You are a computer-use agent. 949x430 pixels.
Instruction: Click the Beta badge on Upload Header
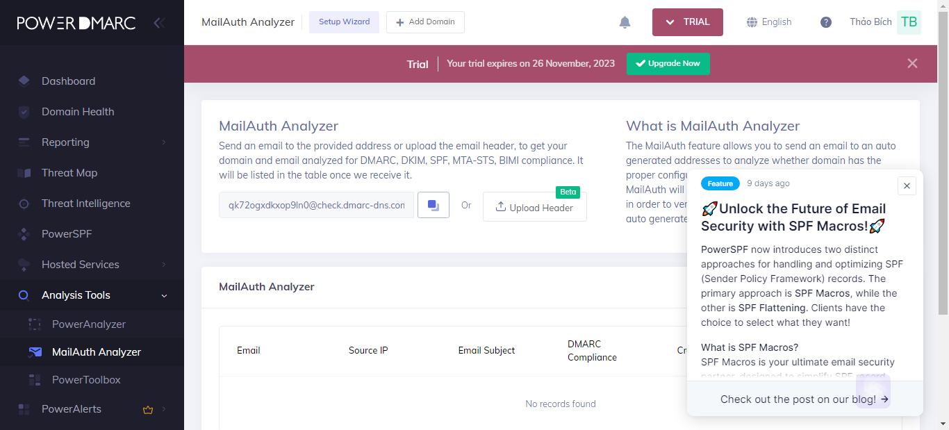(568, 192)
